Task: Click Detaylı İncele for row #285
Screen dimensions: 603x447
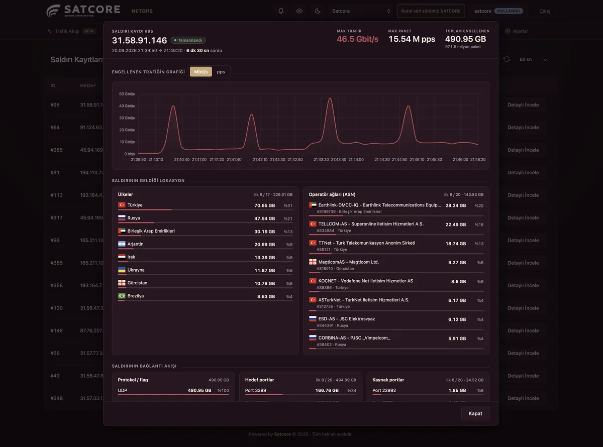Action: [523, 150]
